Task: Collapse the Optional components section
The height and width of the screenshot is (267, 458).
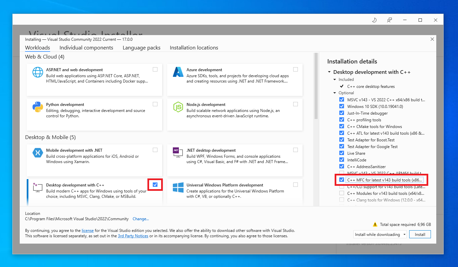Action: click(x=335, y=93)
